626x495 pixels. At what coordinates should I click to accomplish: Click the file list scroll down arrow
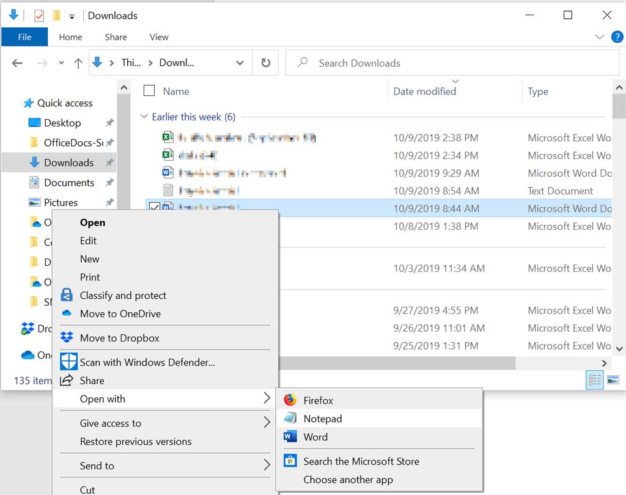tap(619, 348)
